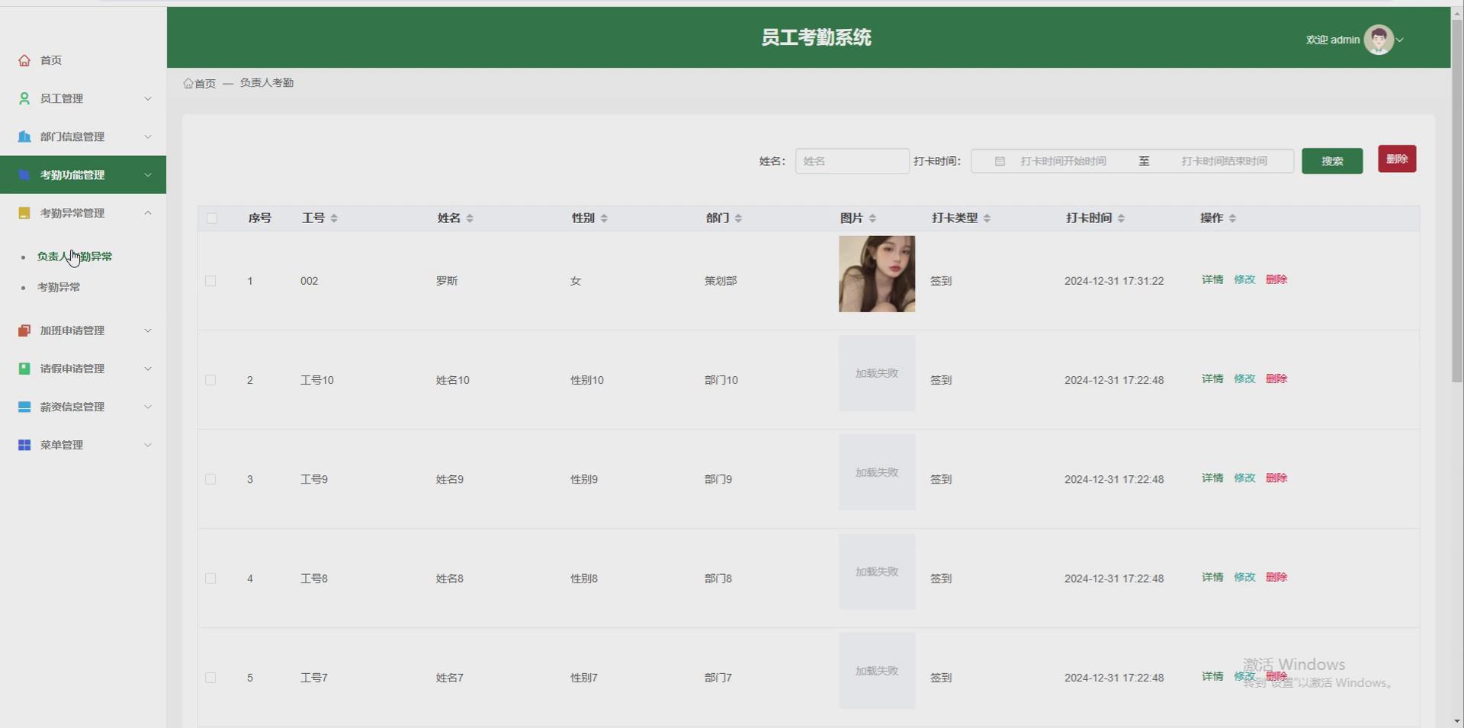Click the 考勤异常管理 icon
This screenshot has height=728, width=1464.
(24, 212)
